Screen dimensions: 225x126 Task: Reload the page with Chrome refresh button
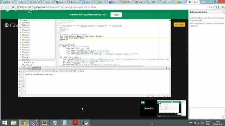coord(13,7)
